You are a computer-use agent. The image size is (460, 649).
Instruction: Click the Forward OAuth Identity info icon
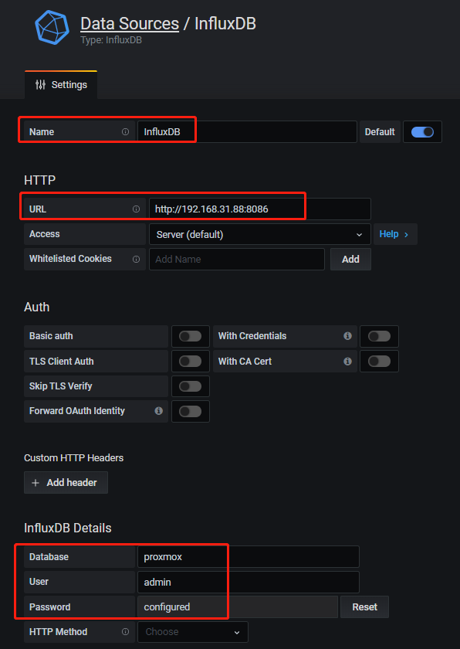(x=158, y=411)
